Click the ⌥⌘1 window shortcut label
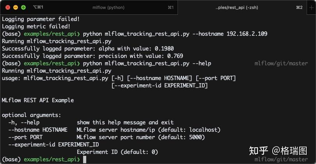This screenshot has width=316, height=164. tap(38, 7)
